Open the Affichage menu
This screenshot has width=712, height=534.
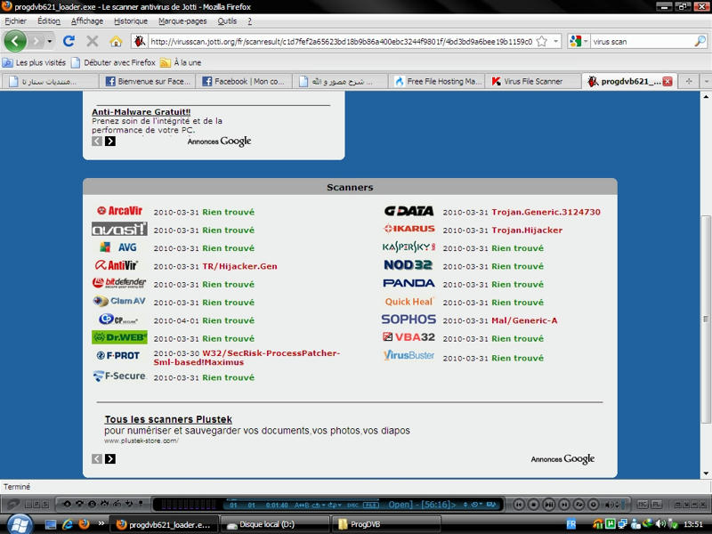[86, 20]
